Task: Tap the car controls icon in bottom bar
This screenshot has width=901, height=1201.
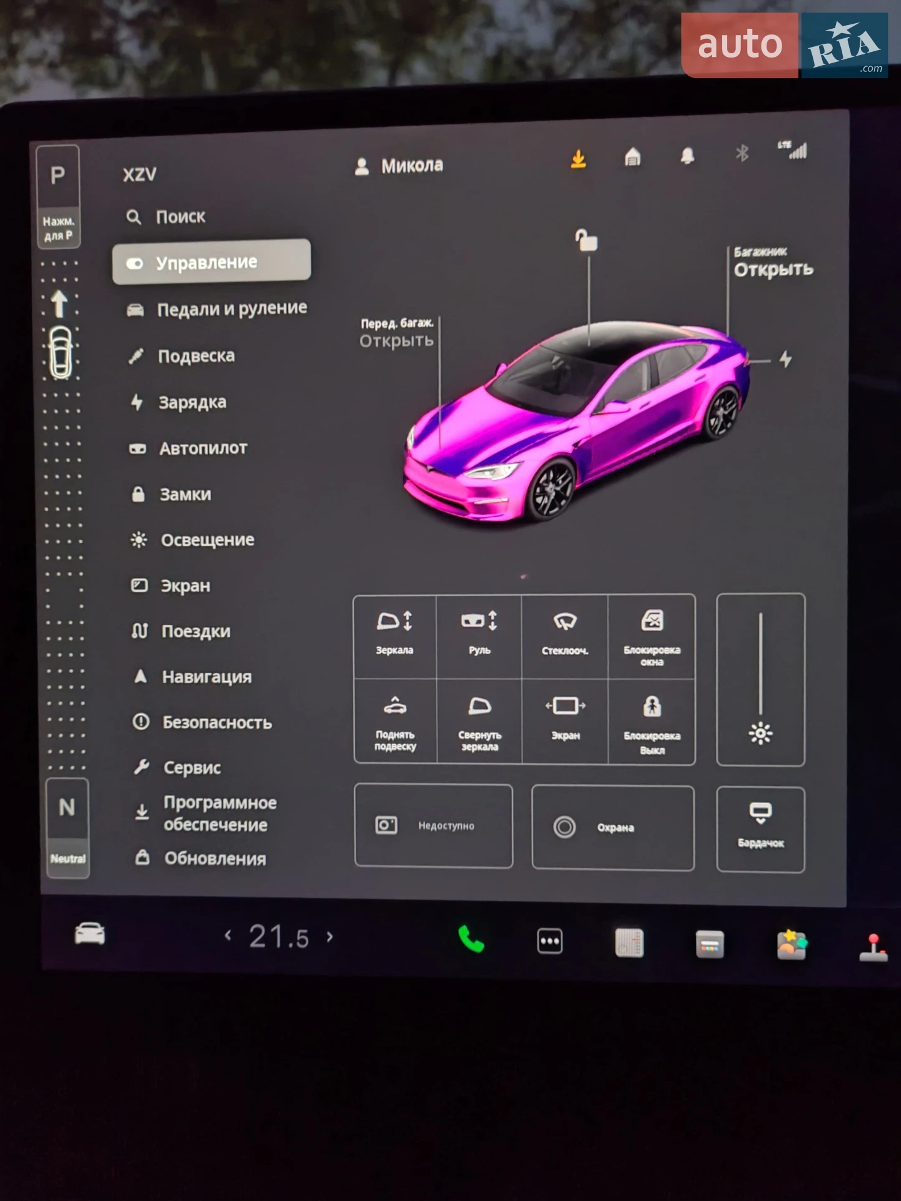Action: [x=90, y=933]
